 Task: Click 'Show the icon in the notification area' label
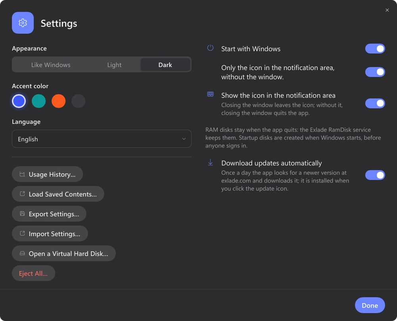click(x=278, y=95)
